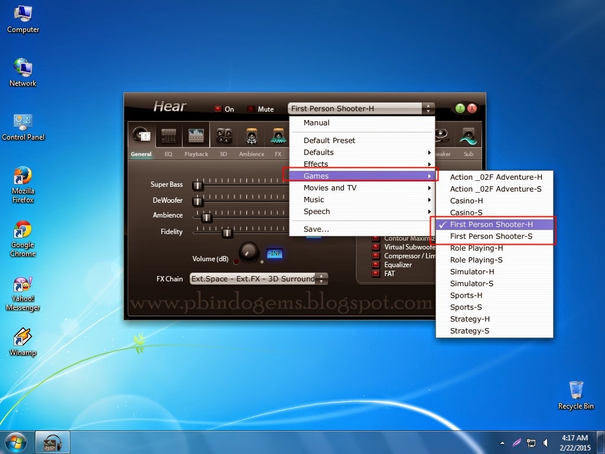This screenshot has width=605, height=454.
Task: Toggle the On switch in Hear
Action: tap(218, 109)
